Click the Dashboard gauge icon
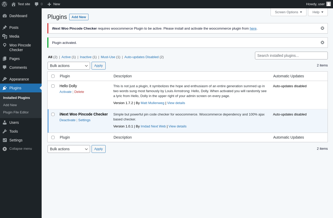The height and width of the screenshot is (218, 333). [x=5, y=16]
